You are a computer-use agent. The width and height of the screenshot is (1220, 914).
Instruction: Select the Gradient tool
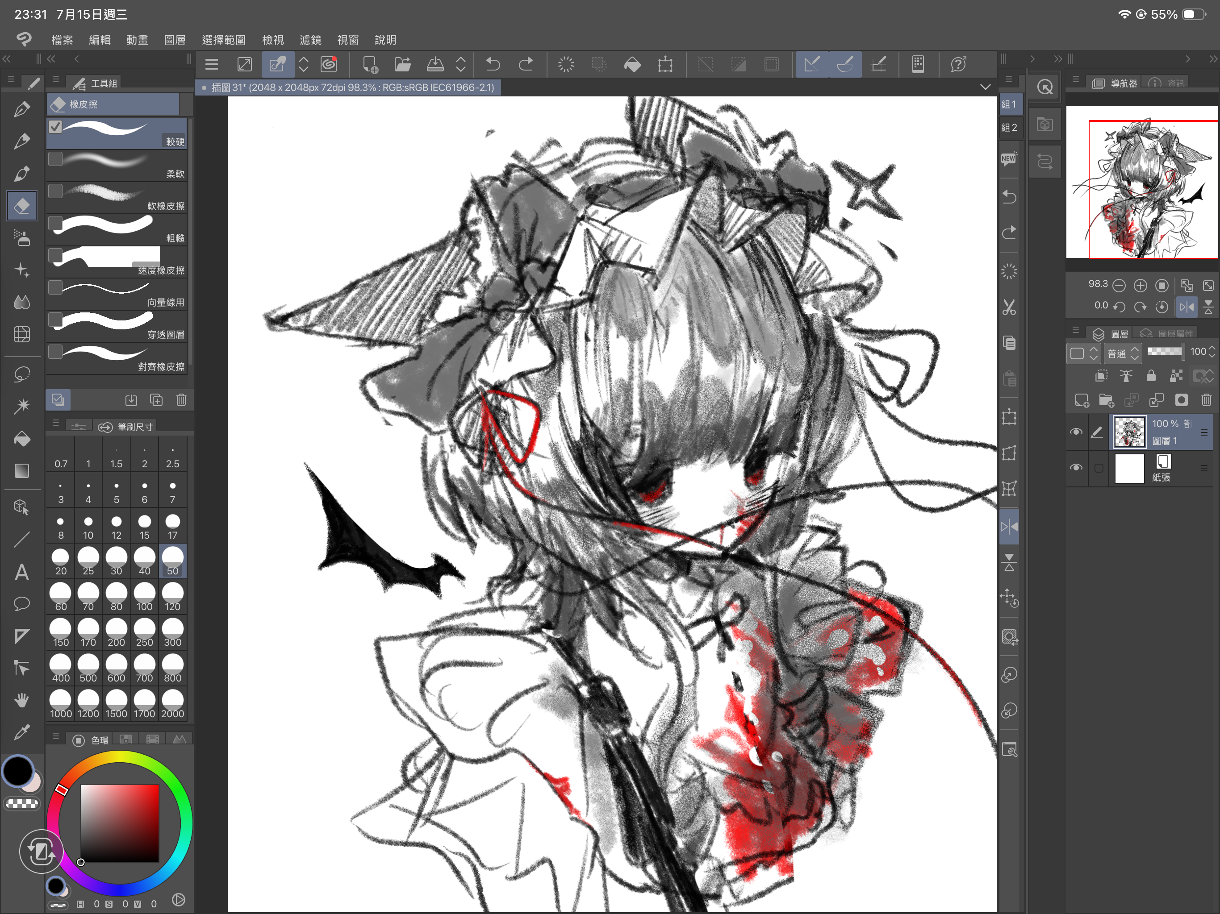[x=21, y=471]
